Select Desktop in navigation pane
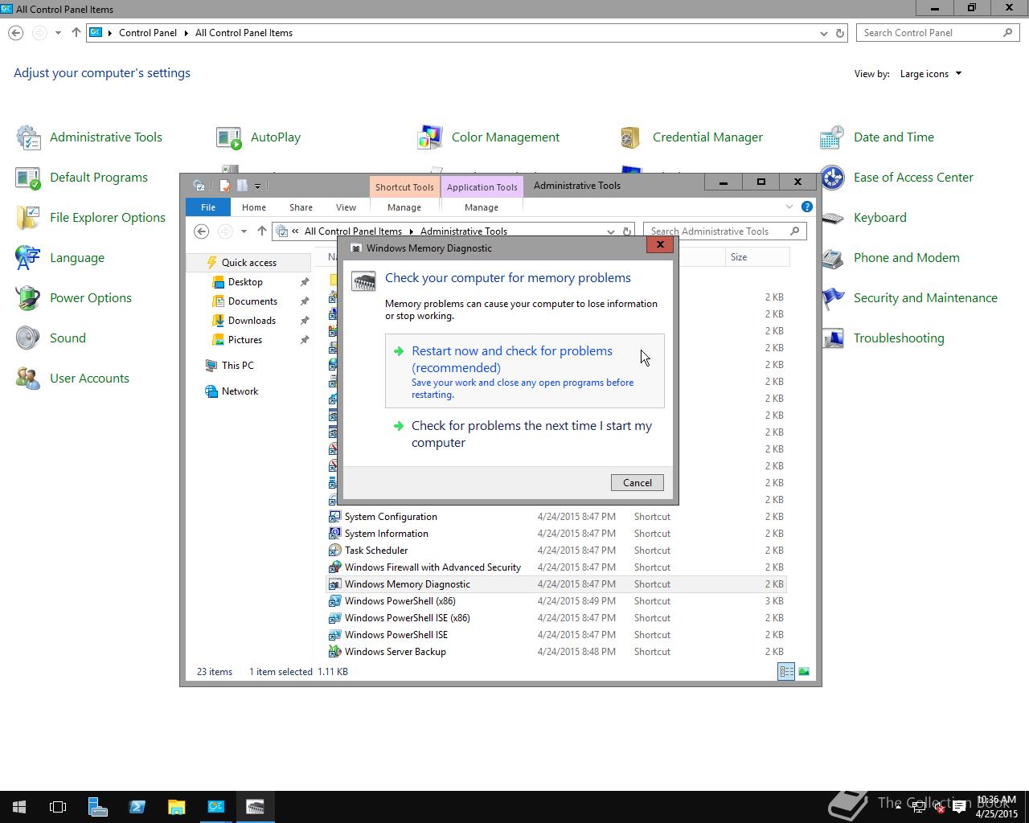Image resolution: width=1029 pixels, height=823 pixels. pyautogui.click(x=245, y=282)
